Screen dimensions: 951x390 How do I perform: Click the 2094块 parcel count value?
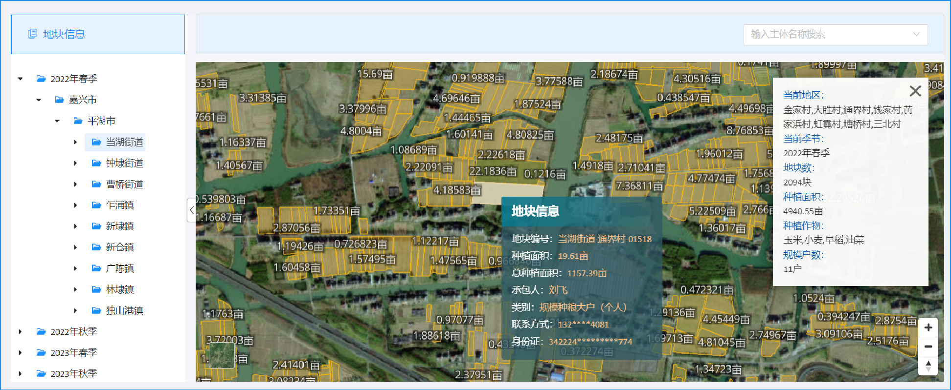click(797, 182)
